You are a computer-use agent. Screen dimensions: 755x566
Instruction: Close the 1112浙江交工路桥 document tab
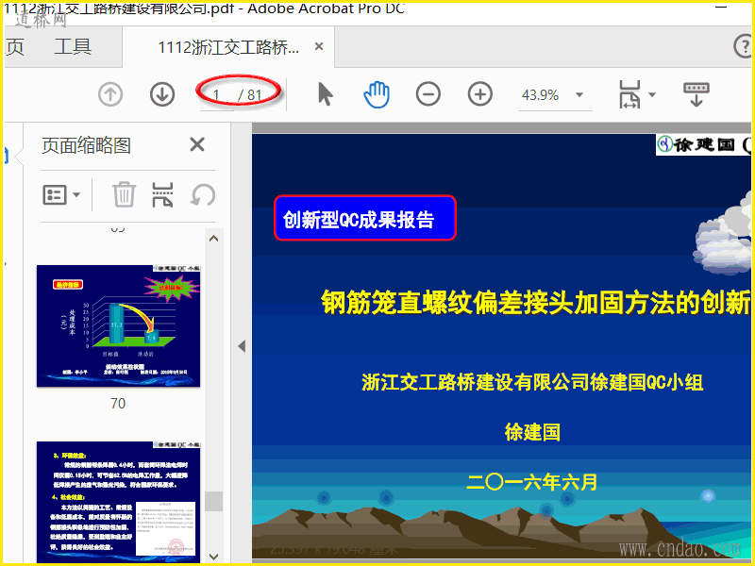click(319, 46)
